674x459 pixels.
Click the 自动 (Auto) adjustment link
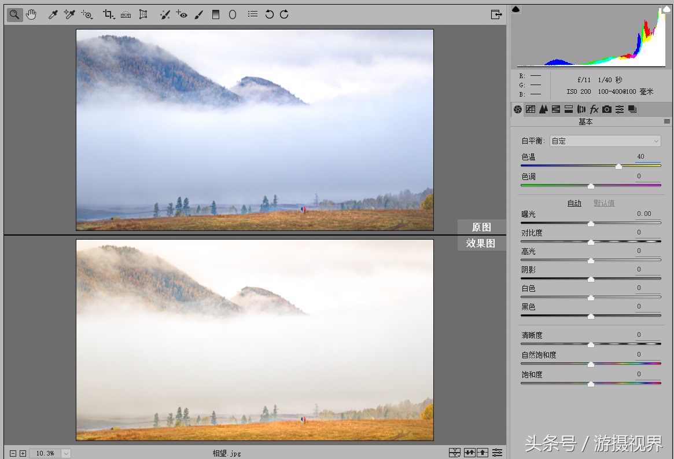coord(573,203)
